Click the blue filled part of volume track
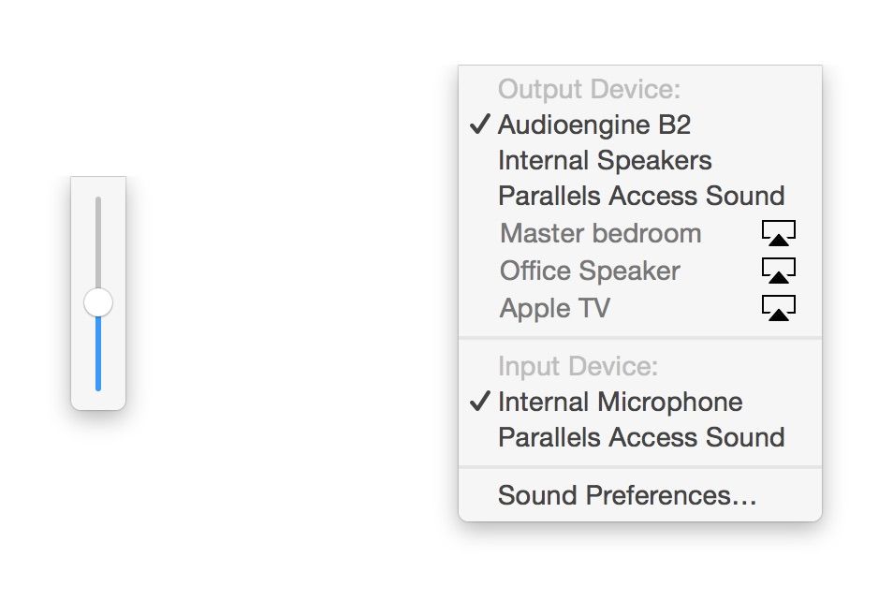Screen dimensions: 893x601 (98, 356)
